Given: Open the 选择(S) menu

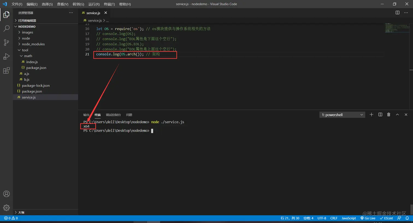Looking at the screenshot, I should click(47, 4).
